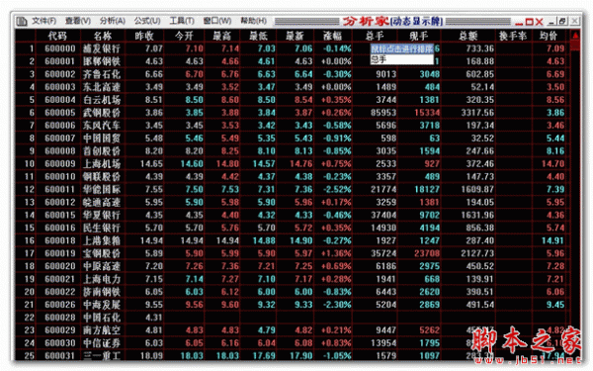Select stock 民生银行 row name
Image resolution: width=593 pixels, height=371 pixels.
102,228
